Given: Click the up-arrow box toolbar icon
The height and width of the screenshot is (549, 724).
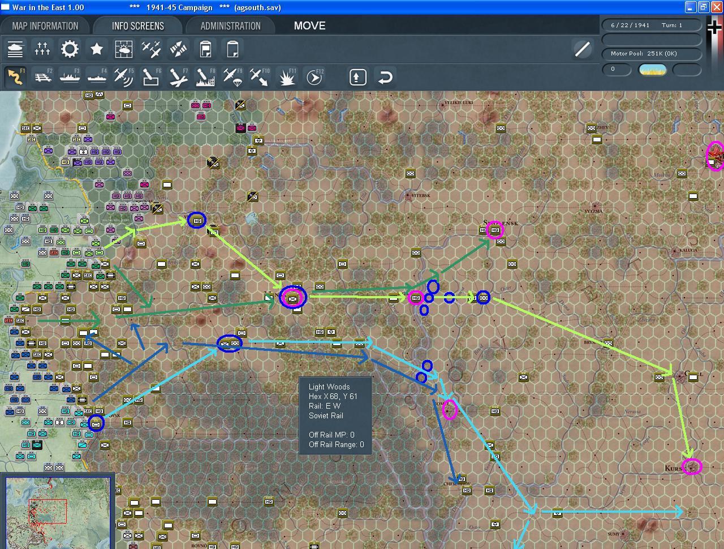Looking at the screenshot, I should point(357,77).
